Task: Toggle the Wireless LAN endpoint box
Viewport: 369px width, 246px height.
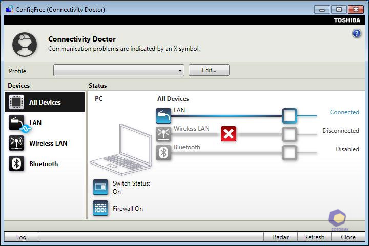Action: pyautogui.click(x=290, y=134)
